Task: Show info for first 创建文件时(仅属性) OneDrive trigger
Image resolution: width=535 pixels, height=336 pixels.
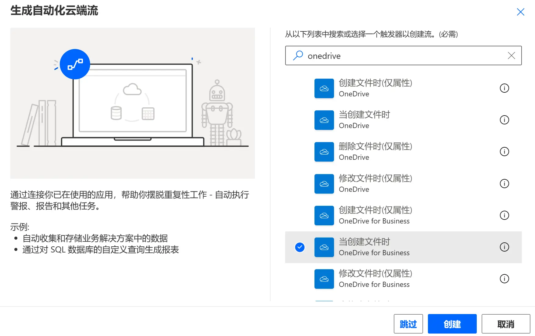Action: pyautogui.click(x=504, y=88)
